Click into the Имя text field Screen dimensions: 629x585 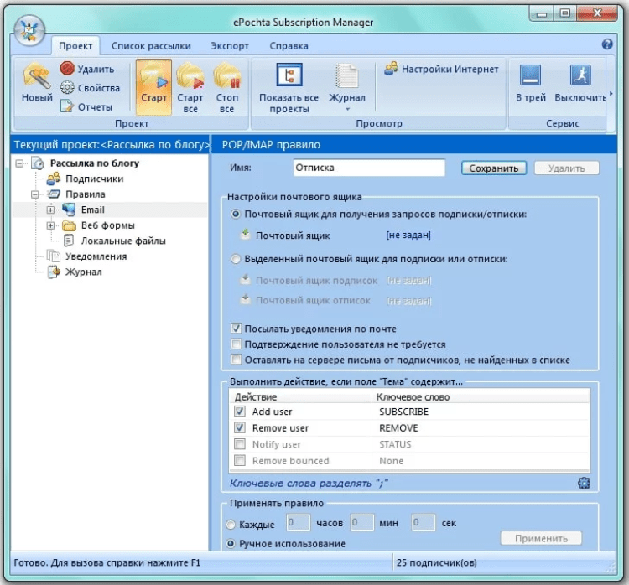tap(369, 168)
